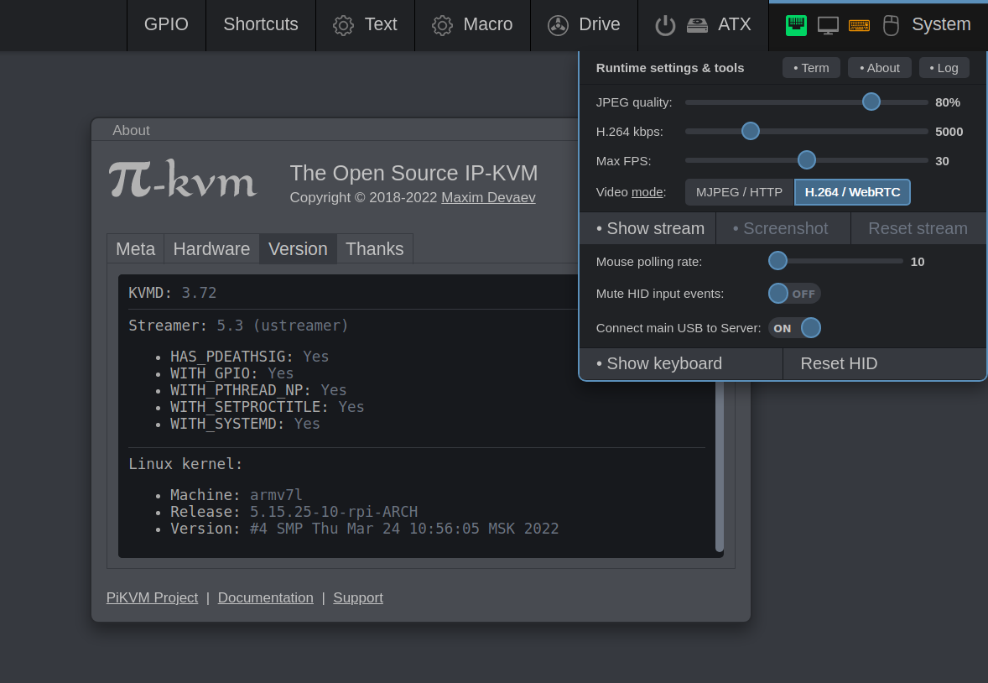Click the ATX power icon
This screenshot has width=988, height=683.
[665, 25]
